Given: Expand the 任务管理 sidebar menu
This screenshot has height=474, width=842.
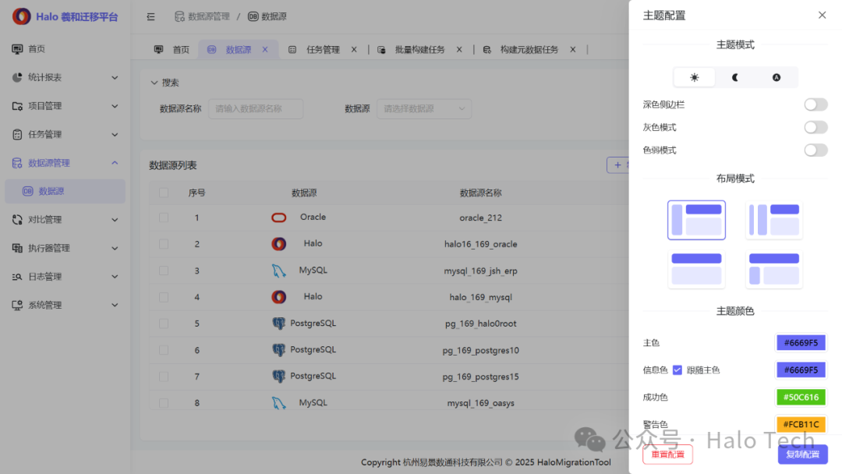Looking at the screenshot, I should point(65,134).
